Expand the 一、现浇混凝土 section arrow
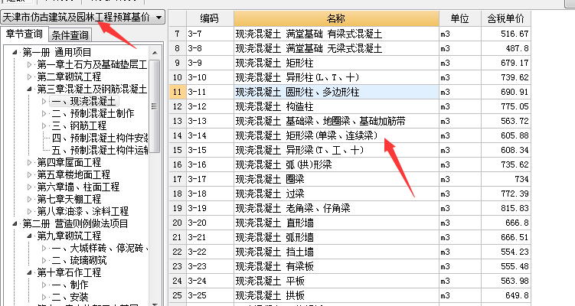The height and width of the screenshot is (306, 575). pyautogui.click(x=44, y=101)
